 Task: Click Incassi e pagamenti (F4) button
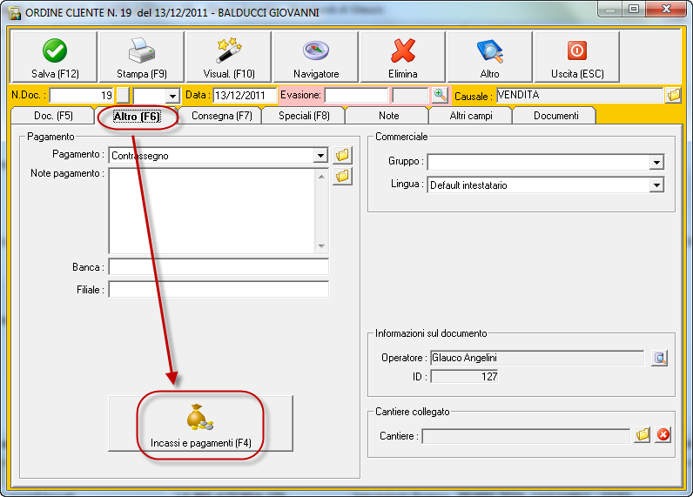click(200, 424)
